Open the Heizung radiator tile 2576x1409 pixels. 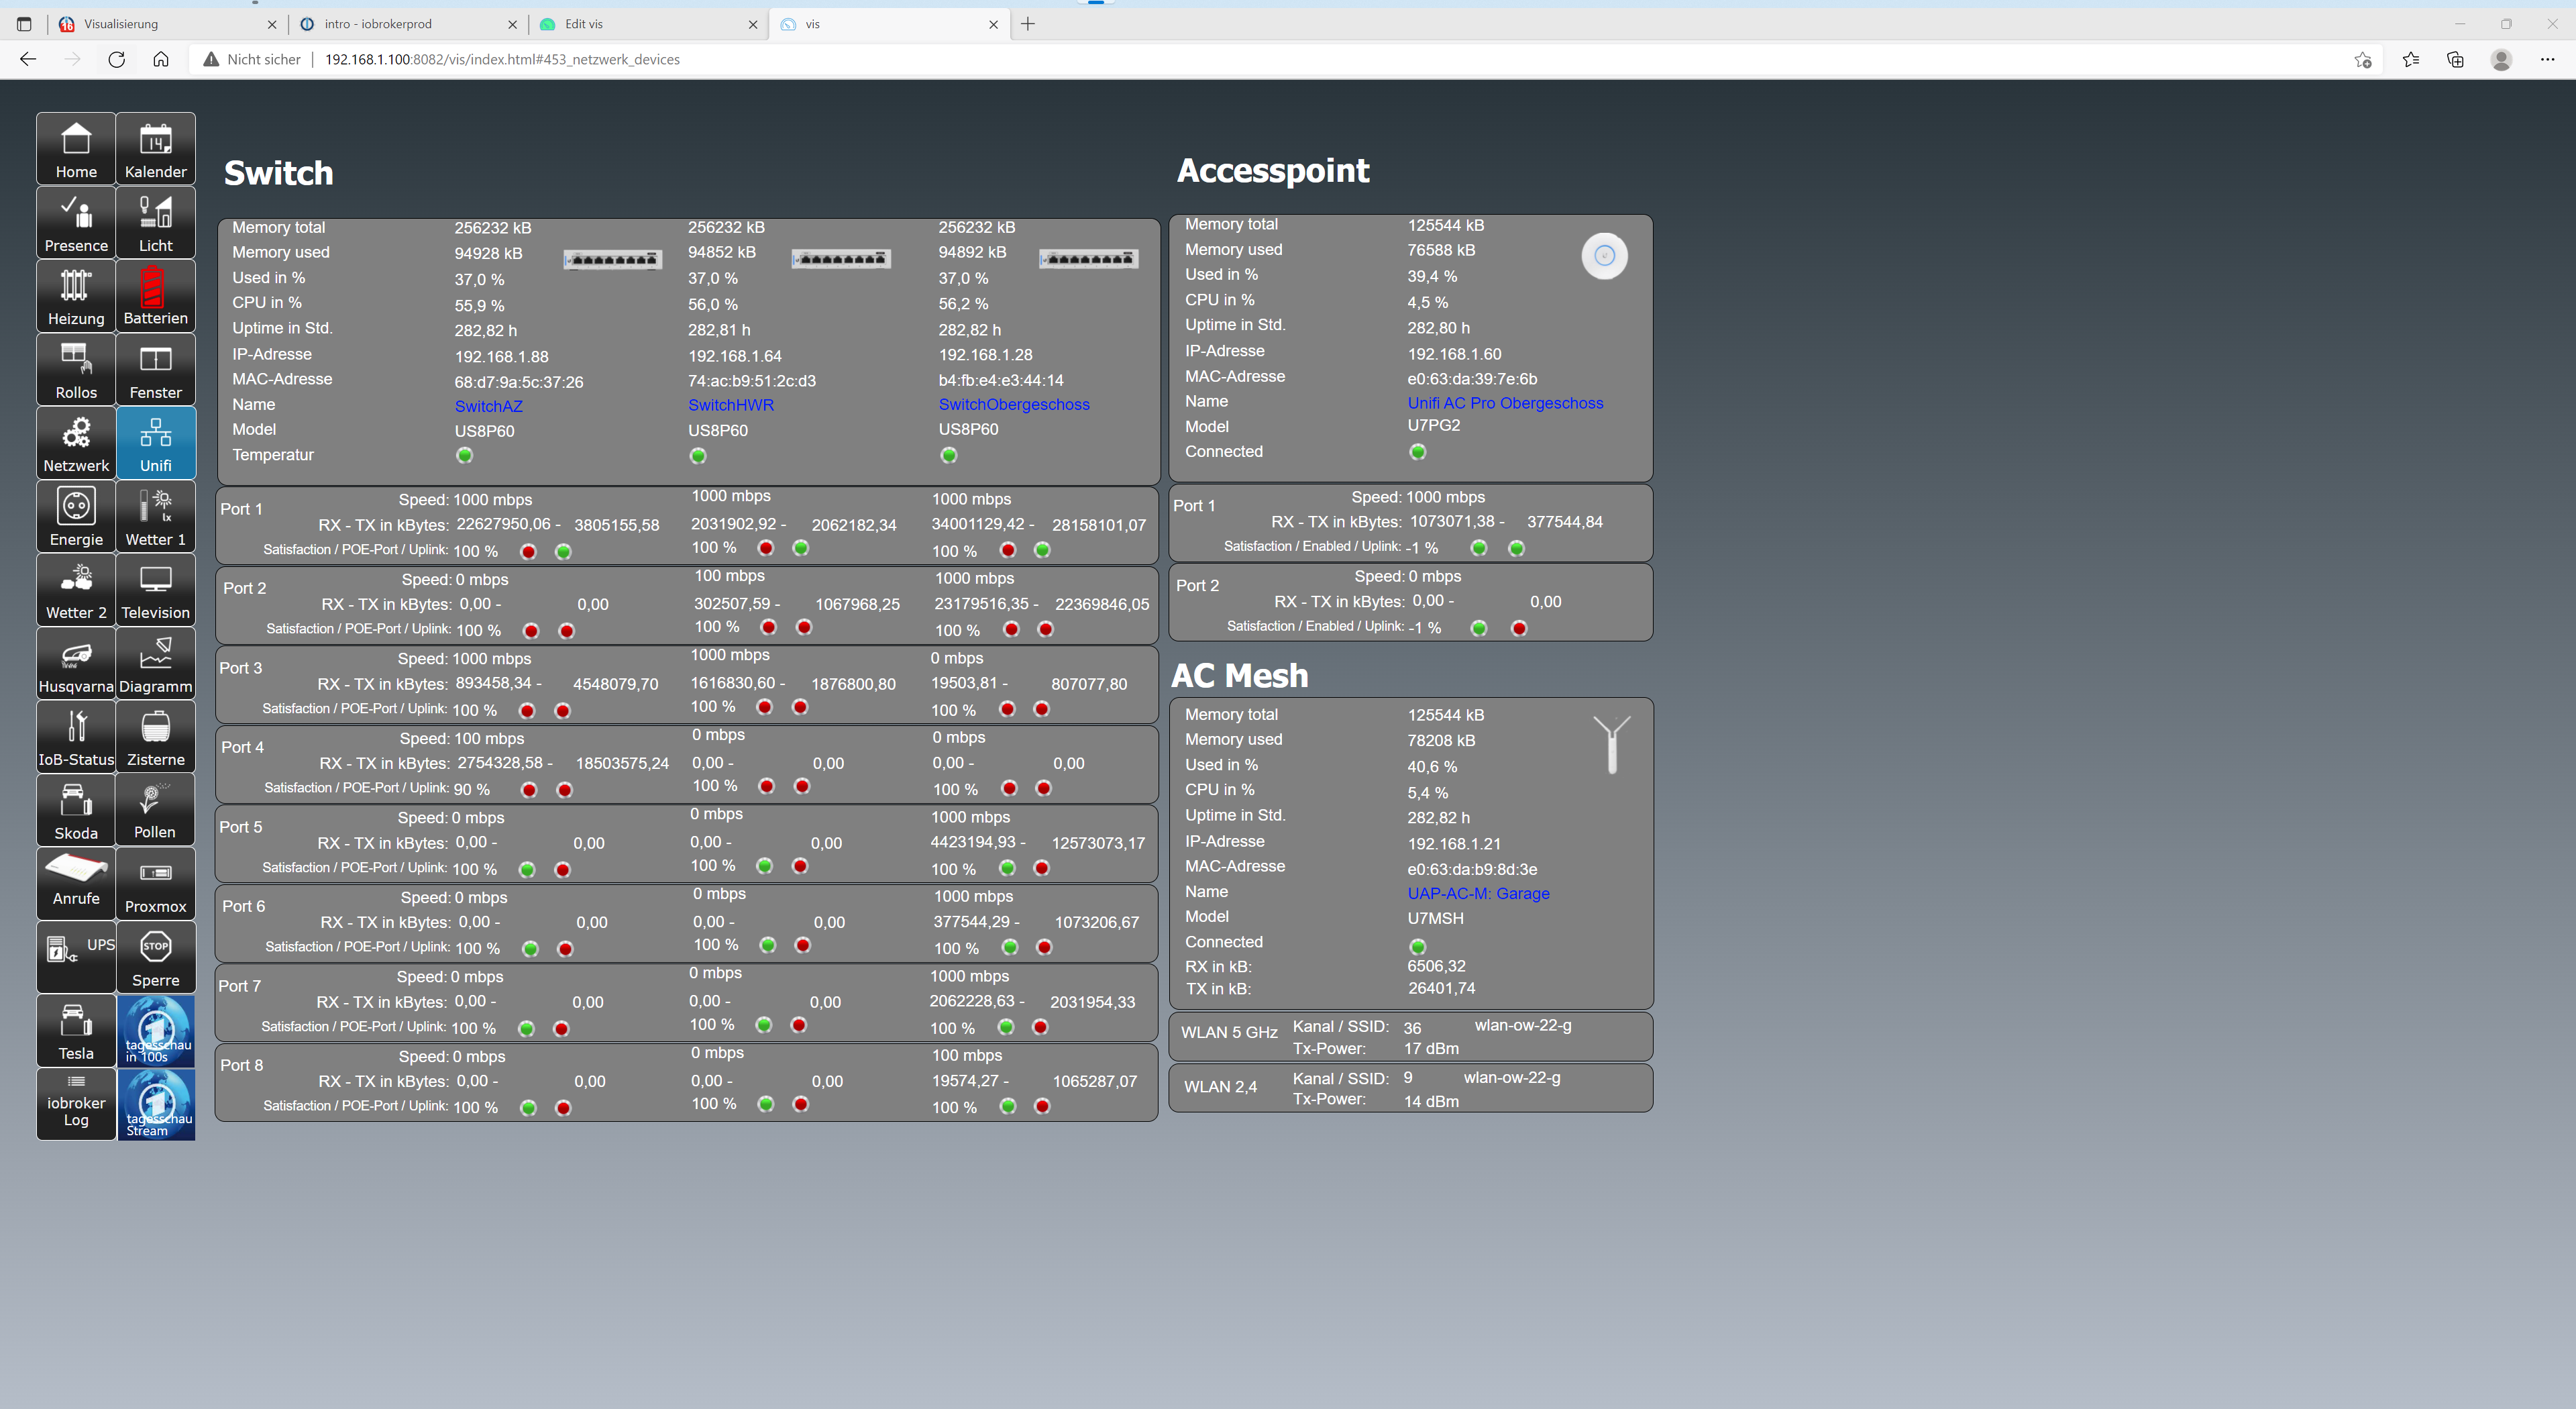click(x=76, y=296)
